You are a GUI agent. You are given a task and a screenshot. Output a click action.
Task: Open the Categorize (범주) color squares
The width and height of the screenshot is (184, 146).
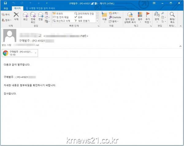click(140, 16)
